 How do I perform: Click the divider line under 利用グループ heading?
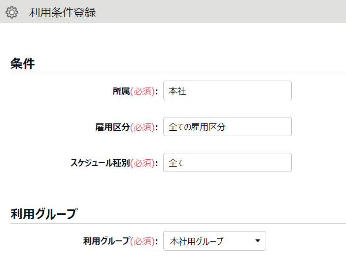coord(178,223)
